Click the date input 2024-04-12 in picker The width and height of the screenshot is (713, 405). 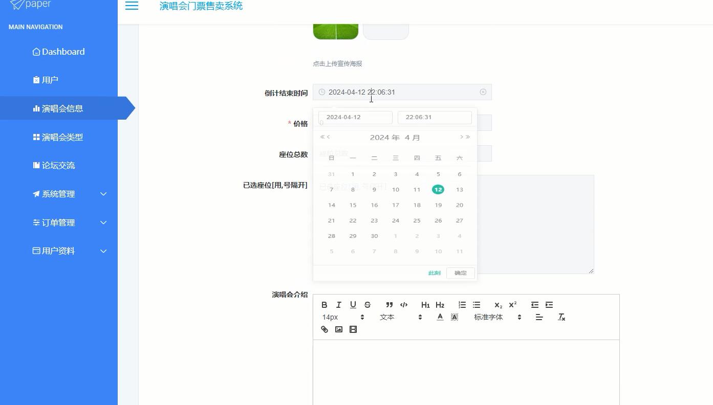(355, 117)
